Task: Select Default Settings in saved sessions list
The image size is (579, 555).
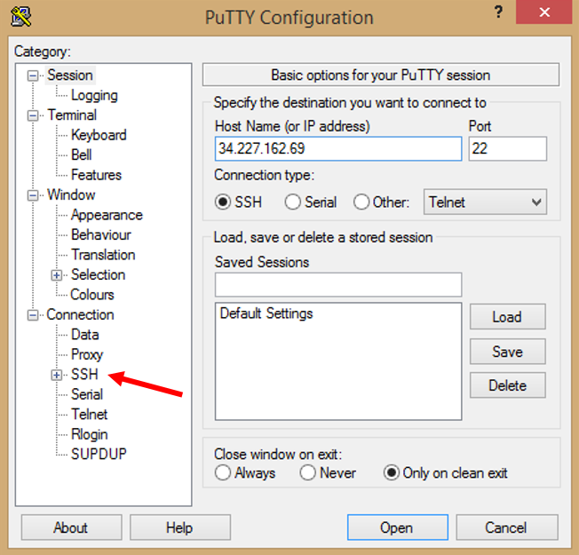Action: tap(266, 313)
